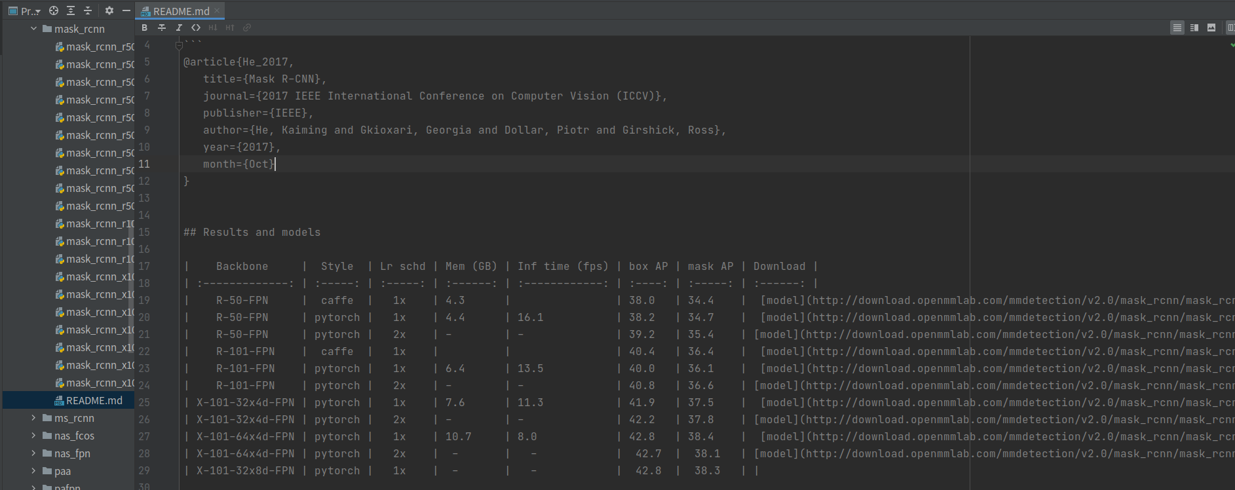The image size is (1235, 490).
Task: Toggle the code fold marker near line 4
Action: [179, 45]
